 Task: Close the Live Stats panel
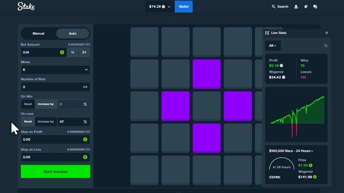pos(327,33)
